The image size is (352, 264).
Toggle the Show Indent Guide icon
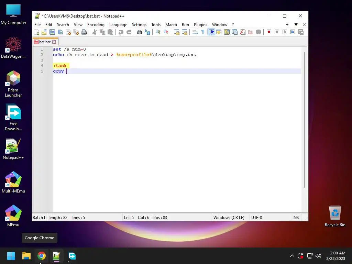pyautogui.click(x=211, y=32)
